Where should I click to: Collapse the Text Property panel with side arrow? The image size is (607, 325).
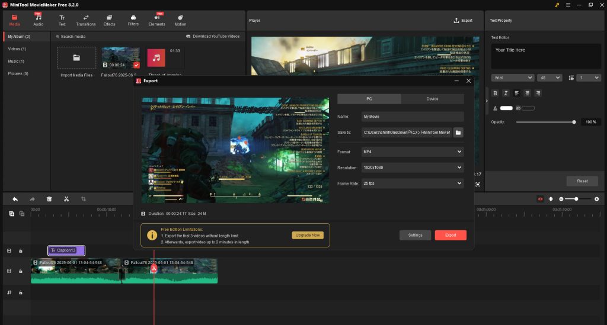click(x=487, y=101)
